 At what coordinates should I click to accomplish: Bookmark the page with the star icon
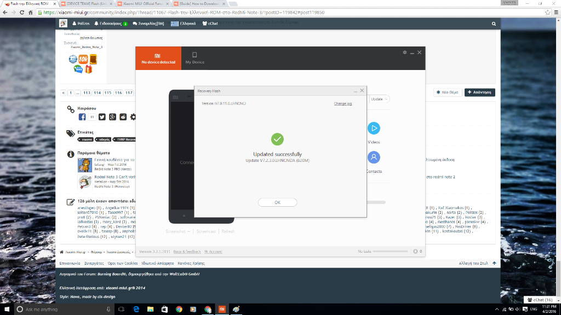[x=547, y=13]
